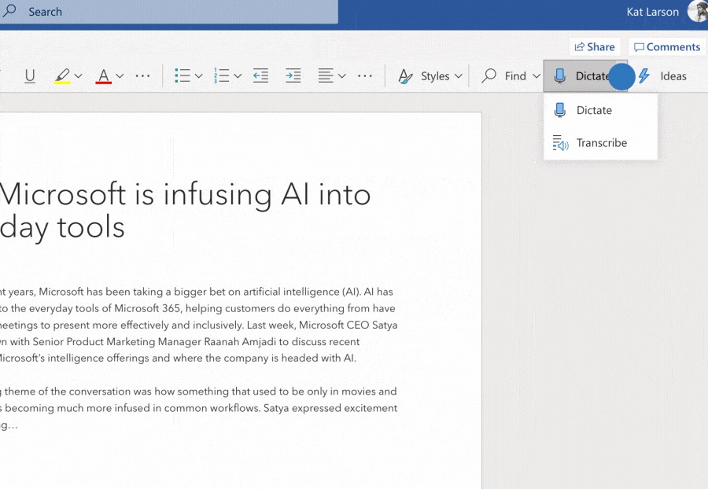This screenshot has width=708, height=489.
Task: Expand the font color dropdown arrow
Action: tap(120, 76)
